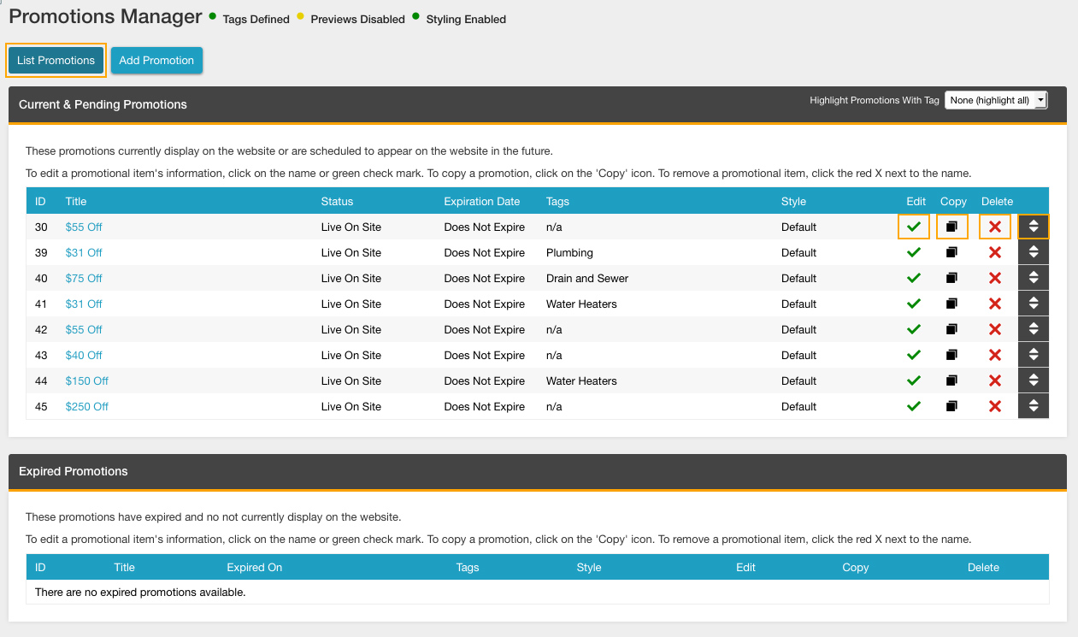Click the copy icon for promotion 39
The image size is (1078, 637).
coord(951,252)
